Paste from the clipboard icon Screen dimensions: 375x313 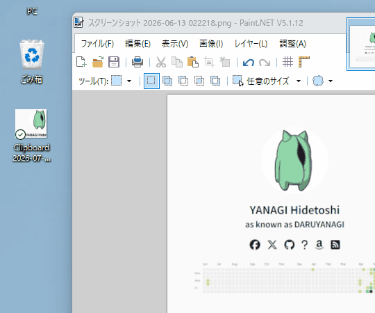tap(193, 62)
